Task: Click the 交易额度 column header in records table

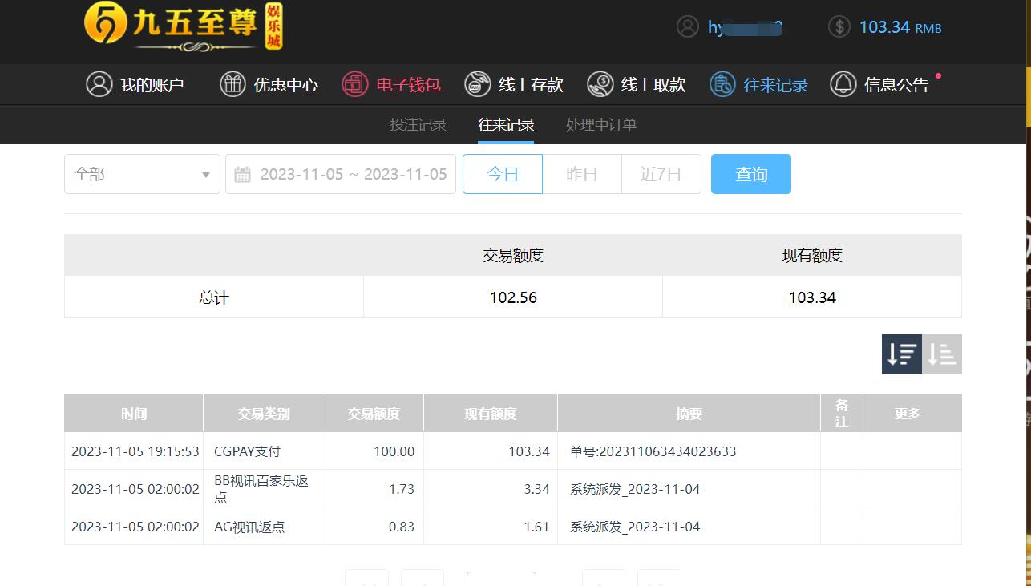Action: [374, 414]
